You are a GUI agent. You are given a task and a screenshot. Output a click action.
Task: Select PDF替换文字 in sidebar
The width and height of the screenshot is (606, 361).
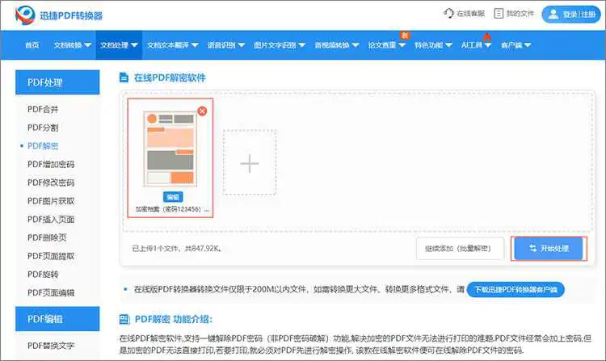click(x=51, y=346)
